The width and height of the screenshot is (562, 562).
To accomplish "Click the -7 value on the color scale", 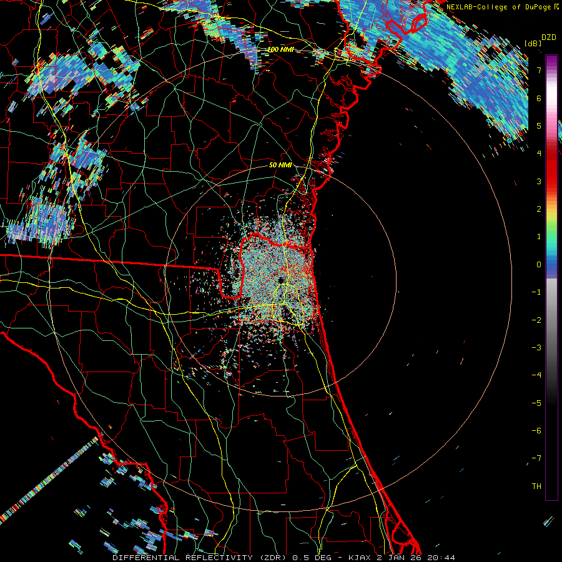I will pos(536,458).
